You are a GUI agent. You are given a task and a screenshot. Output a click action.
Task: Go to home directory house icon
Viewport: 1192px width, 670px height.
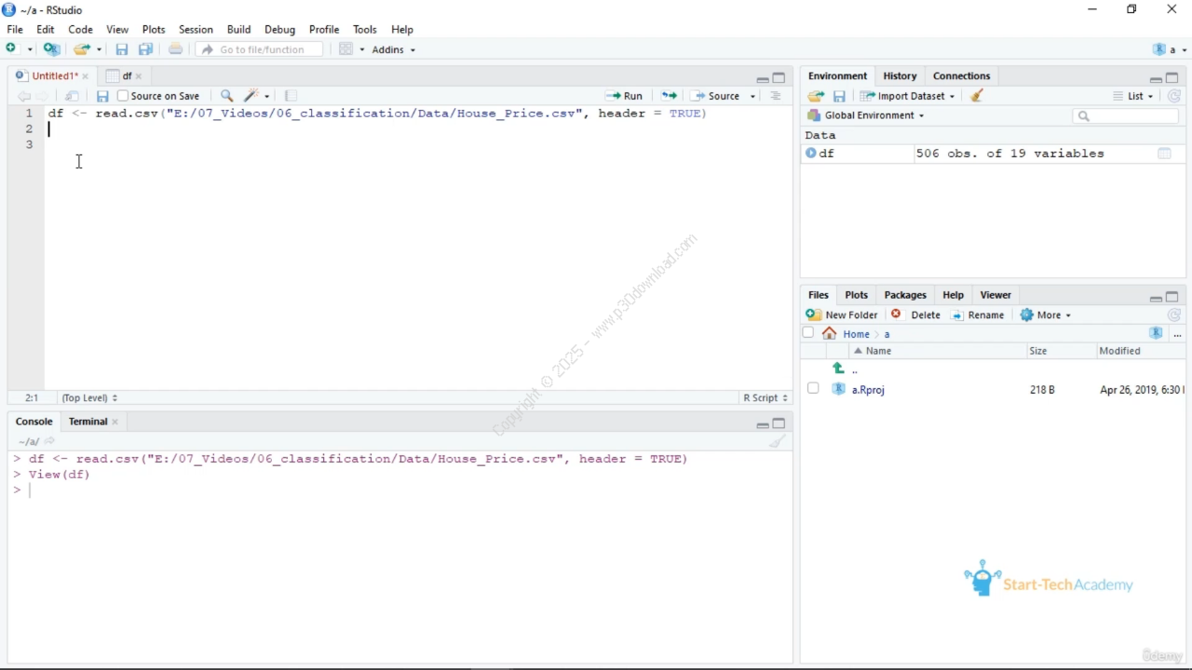[x=830, y=334]
